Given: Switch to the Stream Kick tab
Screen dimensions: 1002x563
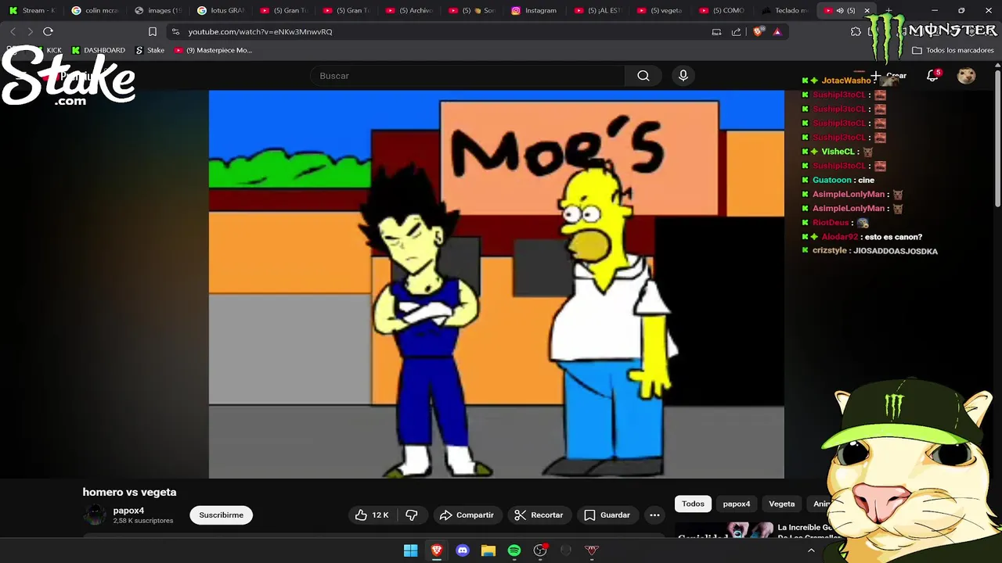Looking at the screenshot, I should [x=32, y=10].
